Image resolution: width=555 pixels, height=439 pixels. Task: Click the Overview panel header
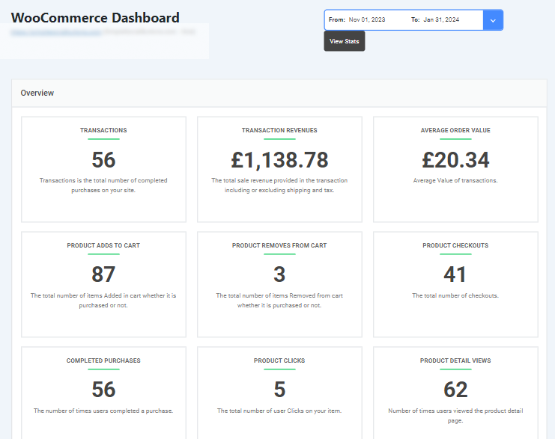pos(37,93)
